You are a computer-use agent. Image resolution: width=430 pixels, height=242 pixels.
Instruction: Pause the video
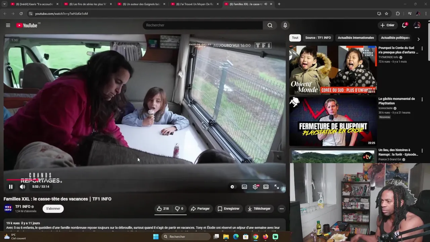[x=11, y=187]
